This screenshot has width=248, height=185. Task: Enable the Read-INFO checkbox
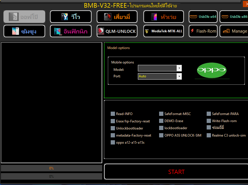[x=113, y=114]
